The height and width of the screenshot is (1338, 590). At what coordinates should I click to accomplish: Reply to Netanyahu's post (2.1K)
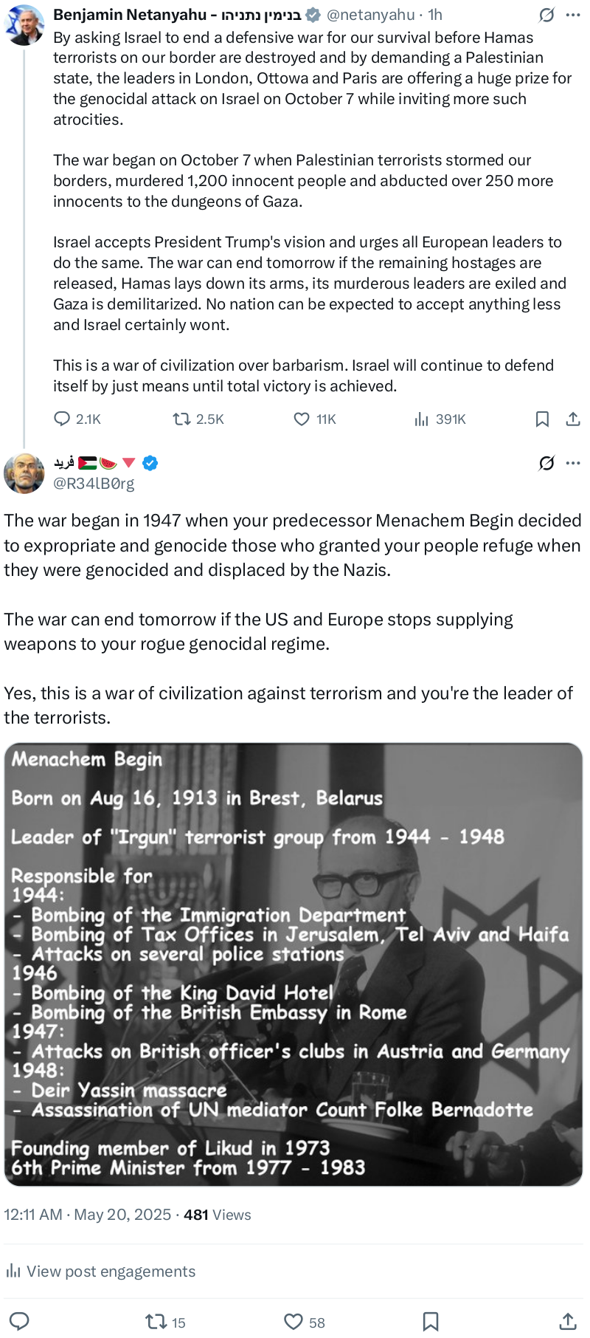tap(63, 419)
